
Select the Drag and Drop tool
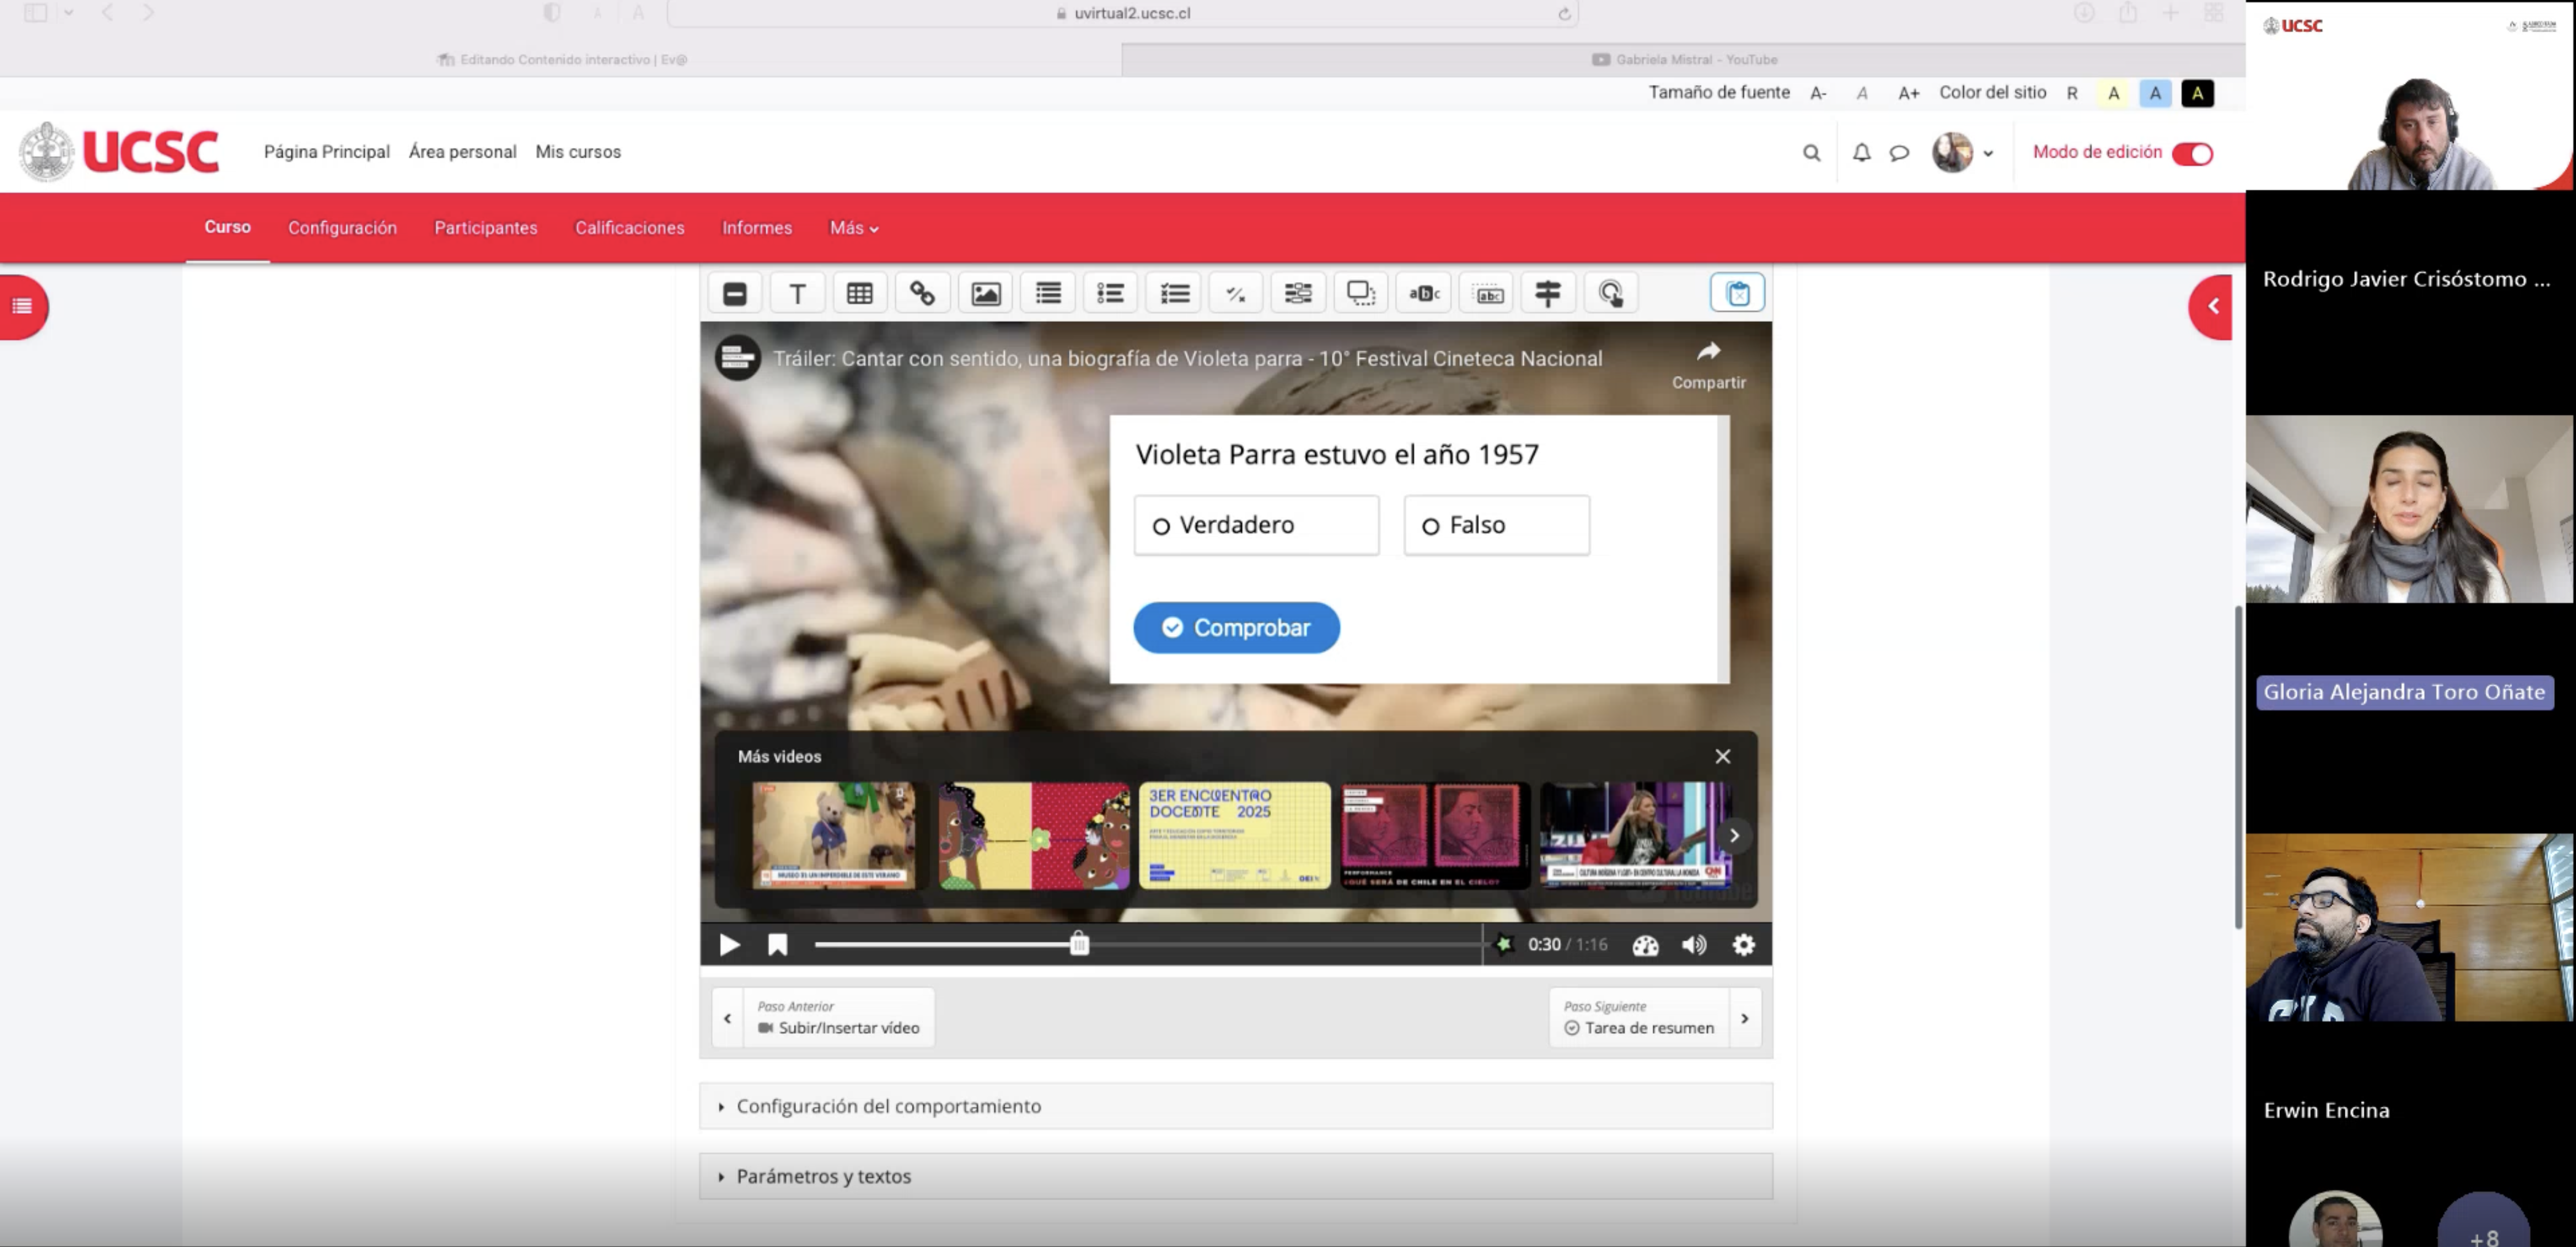tap(1361, 294)
